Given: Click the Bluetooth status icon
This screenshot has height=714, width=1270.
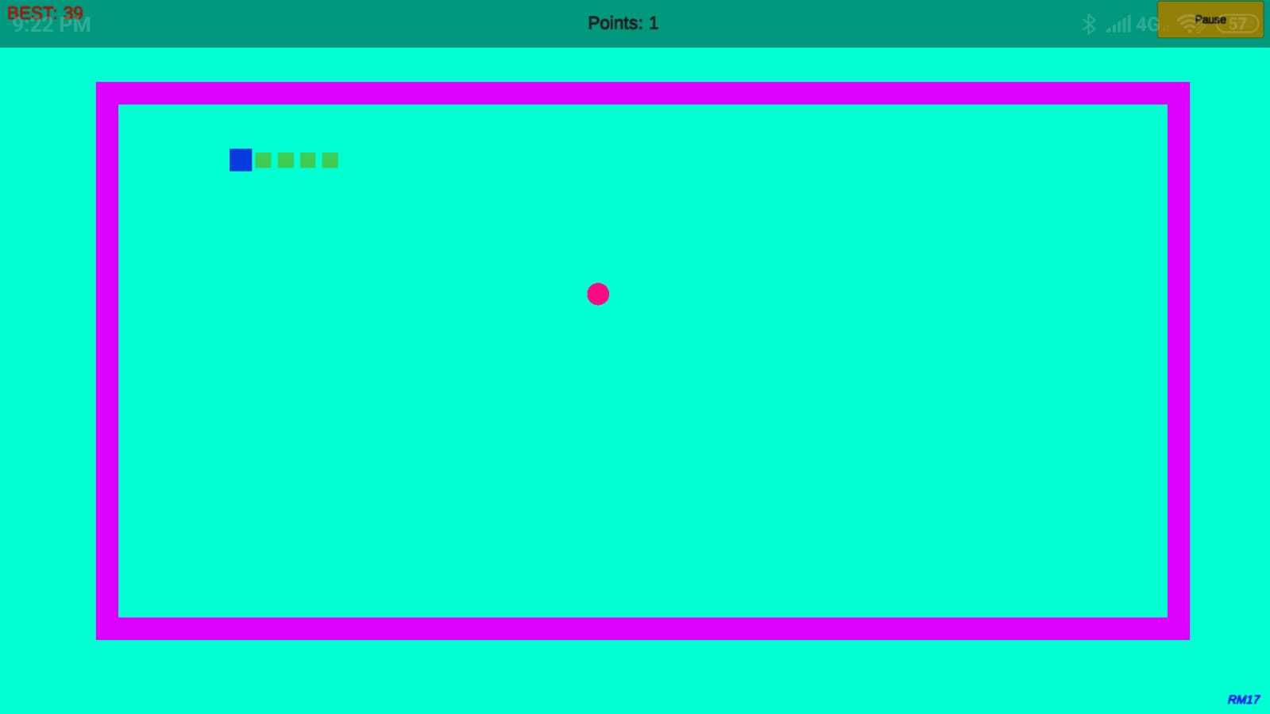Looking at the screenshot, I should tap(1089, 24).
